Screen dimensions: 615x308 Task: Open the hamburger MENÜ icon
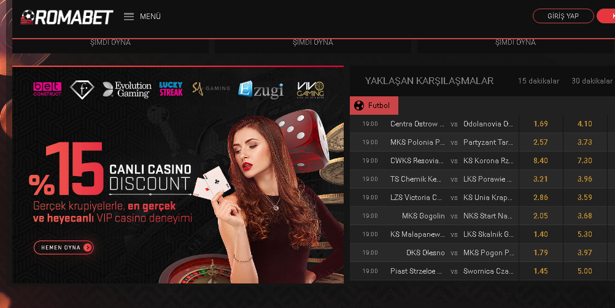(129, 17)
